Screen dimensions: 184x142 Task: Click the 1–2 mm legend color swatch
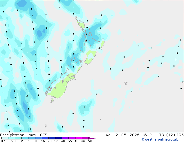(x=18, y=138)
